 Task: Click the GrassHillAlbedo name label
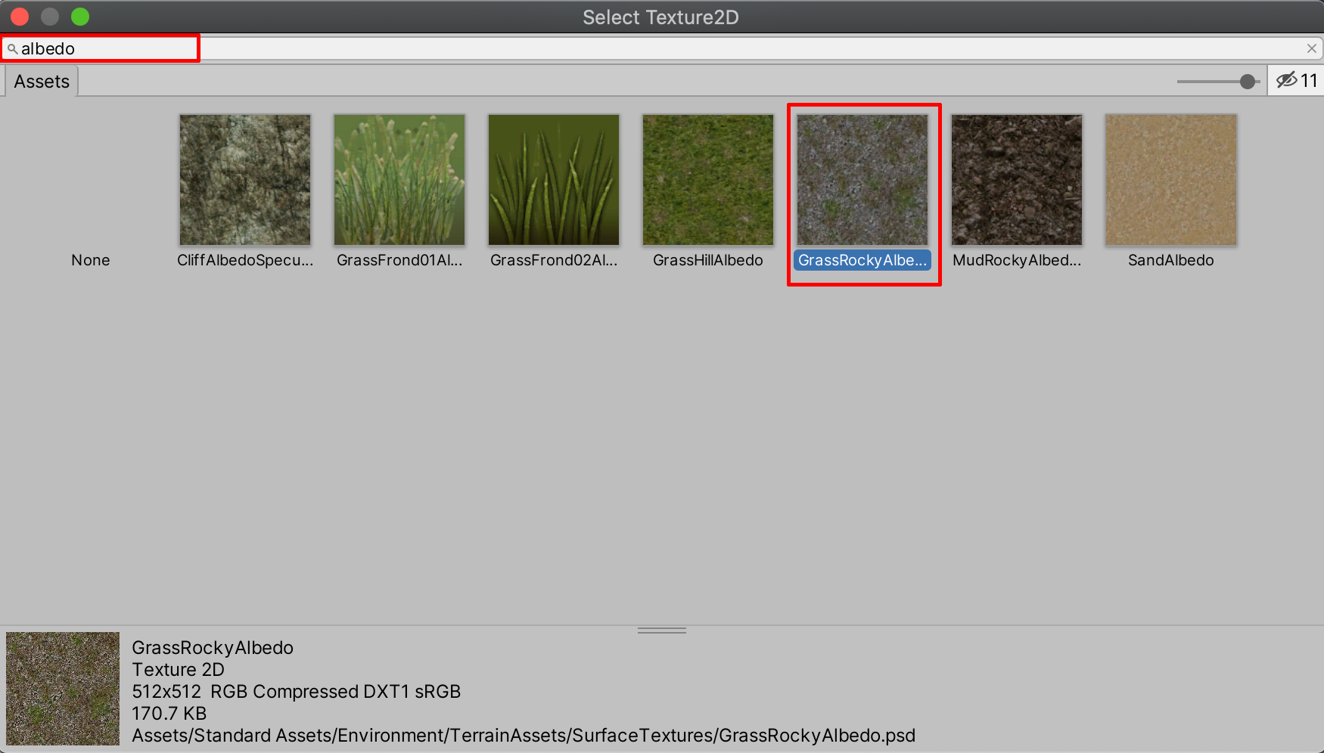[x=708, y=260]
